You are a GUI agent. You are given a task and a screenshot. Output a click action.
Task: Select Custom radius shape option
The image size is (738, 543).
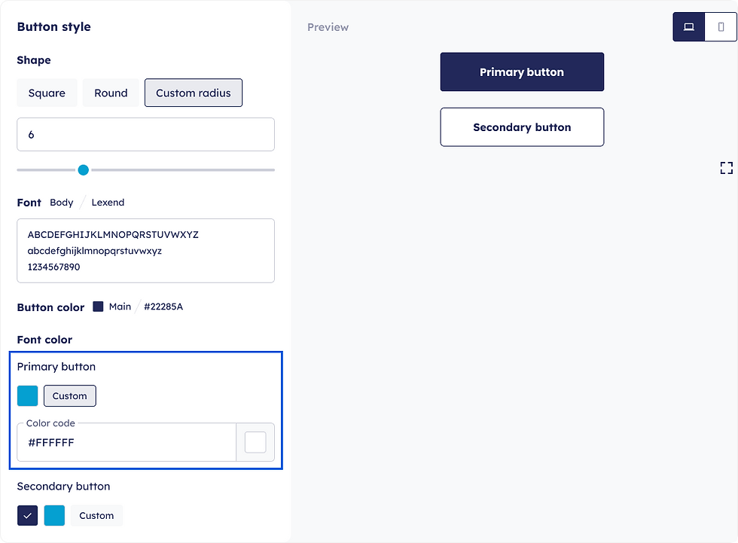194,93
